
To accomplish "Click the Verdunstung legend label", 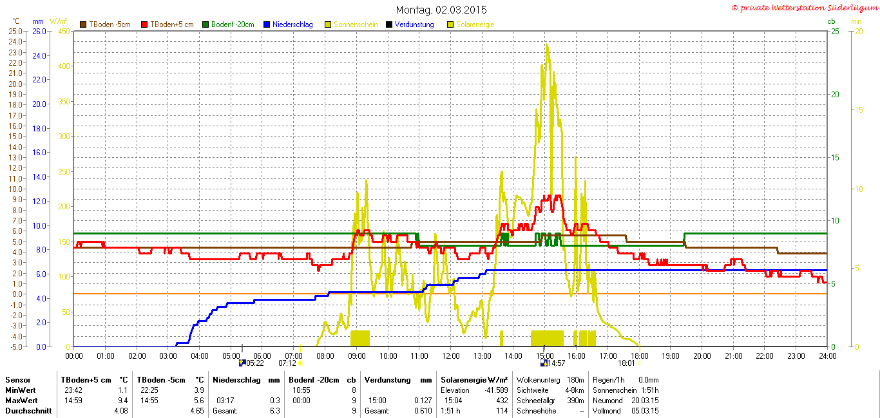I will click(x=414, y=24).
